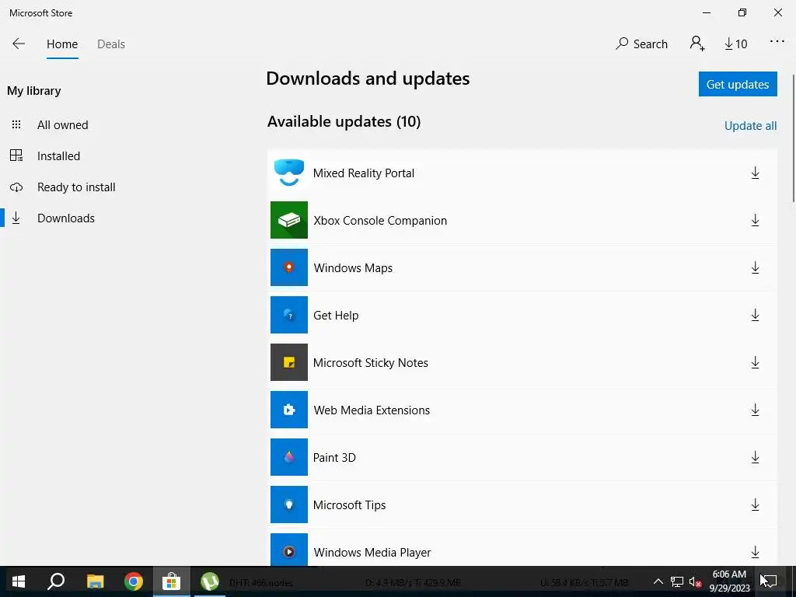Select Downloads in My library

66,218
